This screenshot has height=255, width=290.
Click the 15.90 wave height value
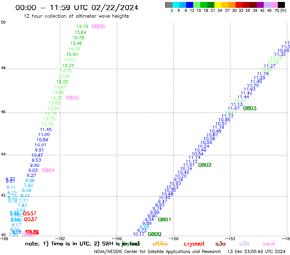coord(72,55)
